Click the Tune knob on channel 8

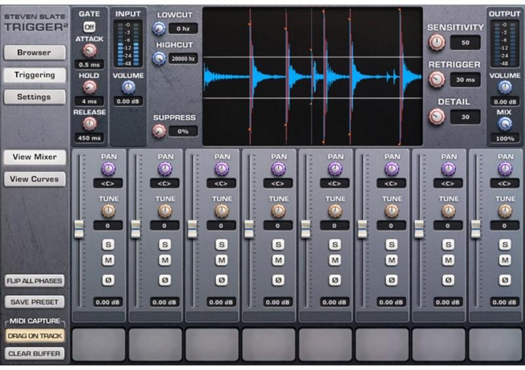(x=505, y=211)
